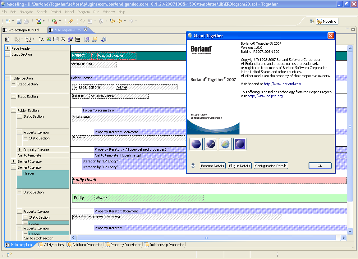Open the Run configuration dropdown arrow

(60, 21)
